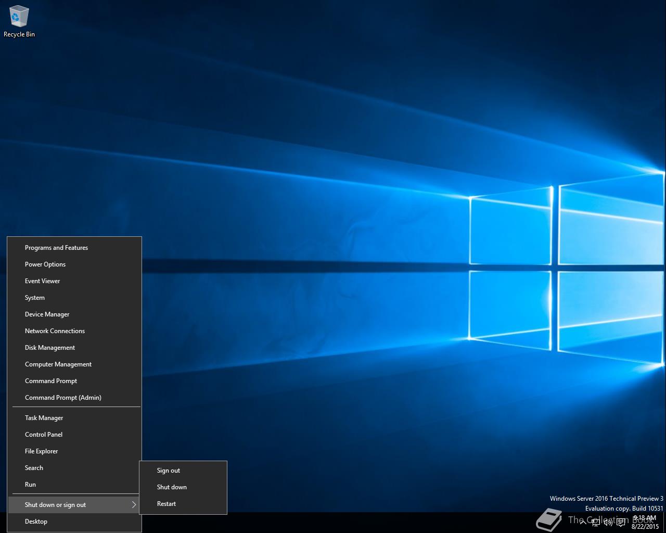The width and height of the screenshot is (666, 533).
Task: Open the Run dialog entry
Action: pos(74,485)
